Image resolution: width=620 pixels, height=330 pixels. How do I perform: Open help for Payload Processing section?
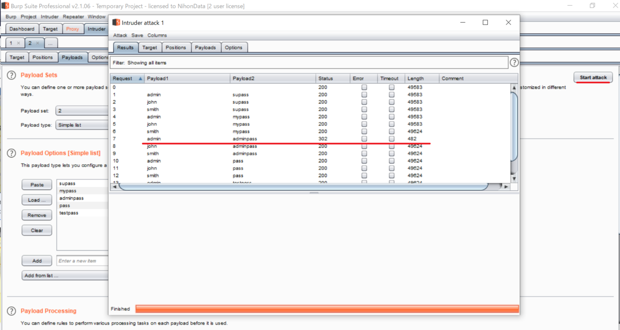[11, 311]
